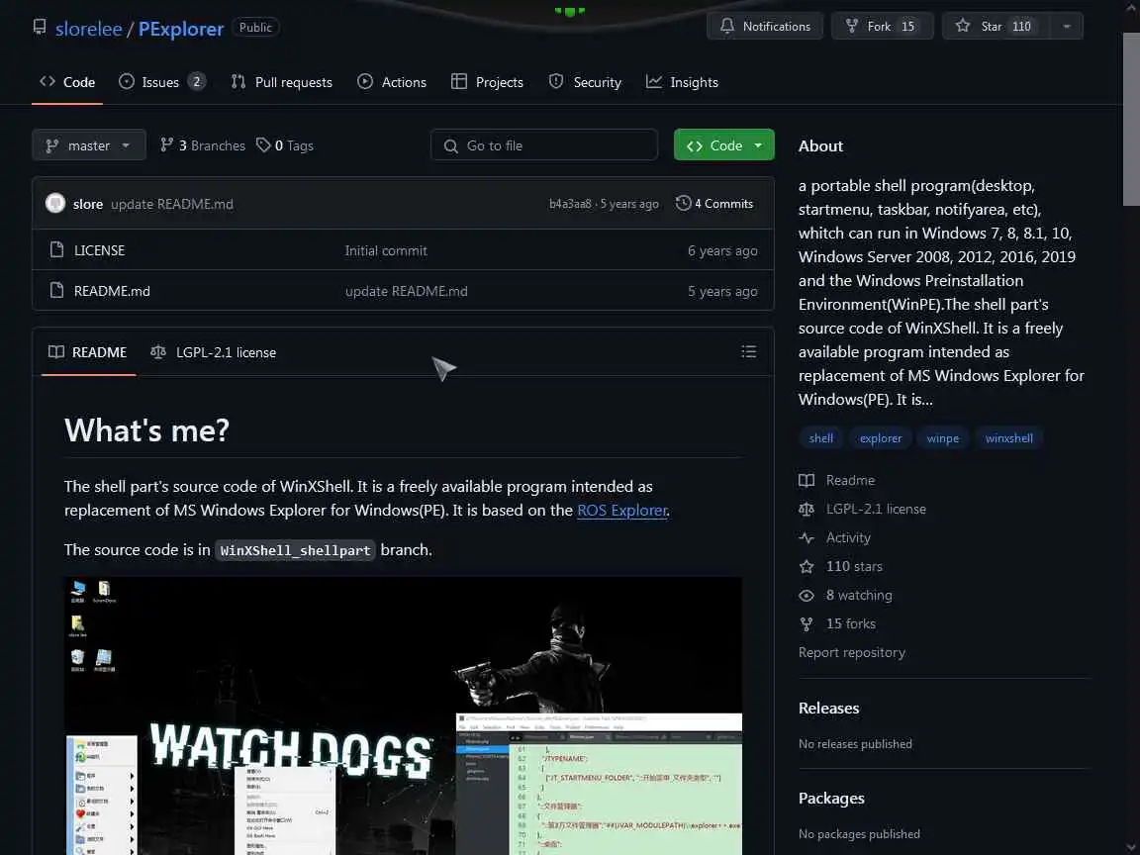Click the Issues count badge 2
The image size is (1140, 855).
pyautogui.click(x=196, y=81)
